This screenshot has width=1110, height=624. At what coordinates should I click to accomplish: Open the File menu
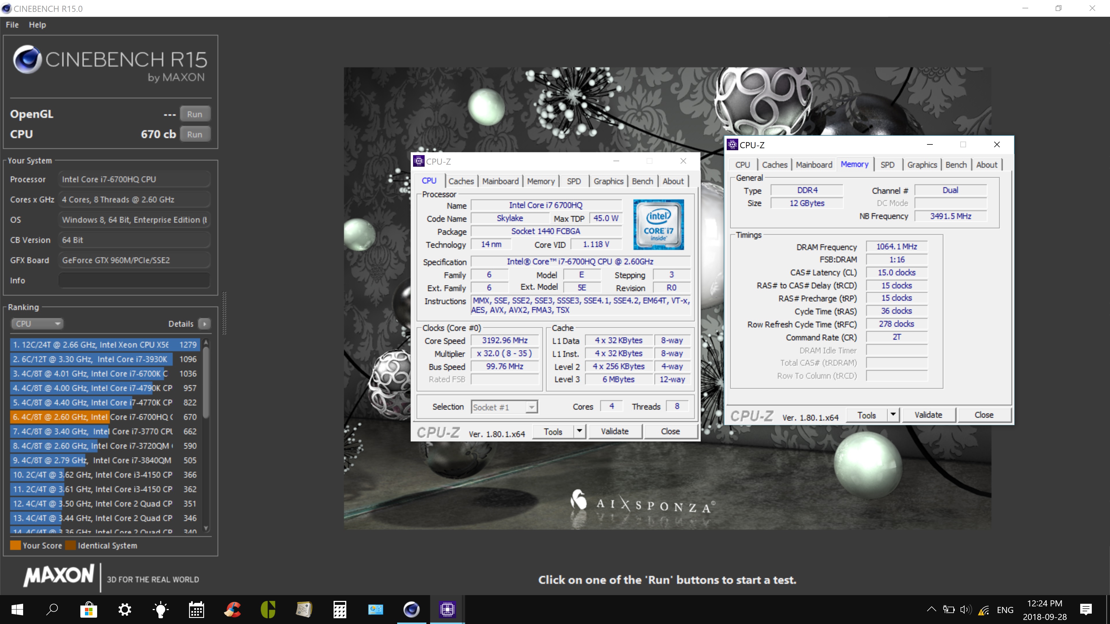click(x=12, y=25)
